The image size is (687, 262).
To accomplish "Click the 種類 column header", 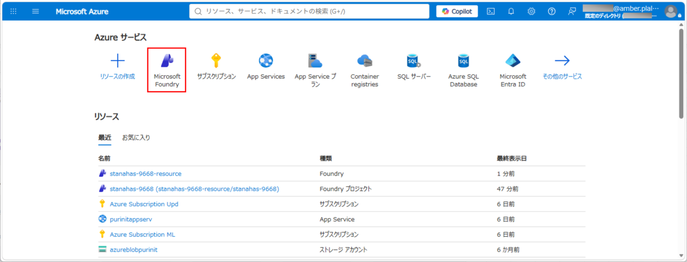I will 326,158.
